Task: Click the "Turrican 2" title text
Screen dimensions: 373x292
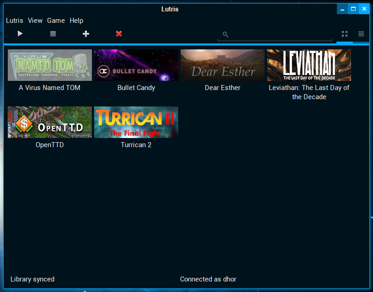Action: click(136, 145)
